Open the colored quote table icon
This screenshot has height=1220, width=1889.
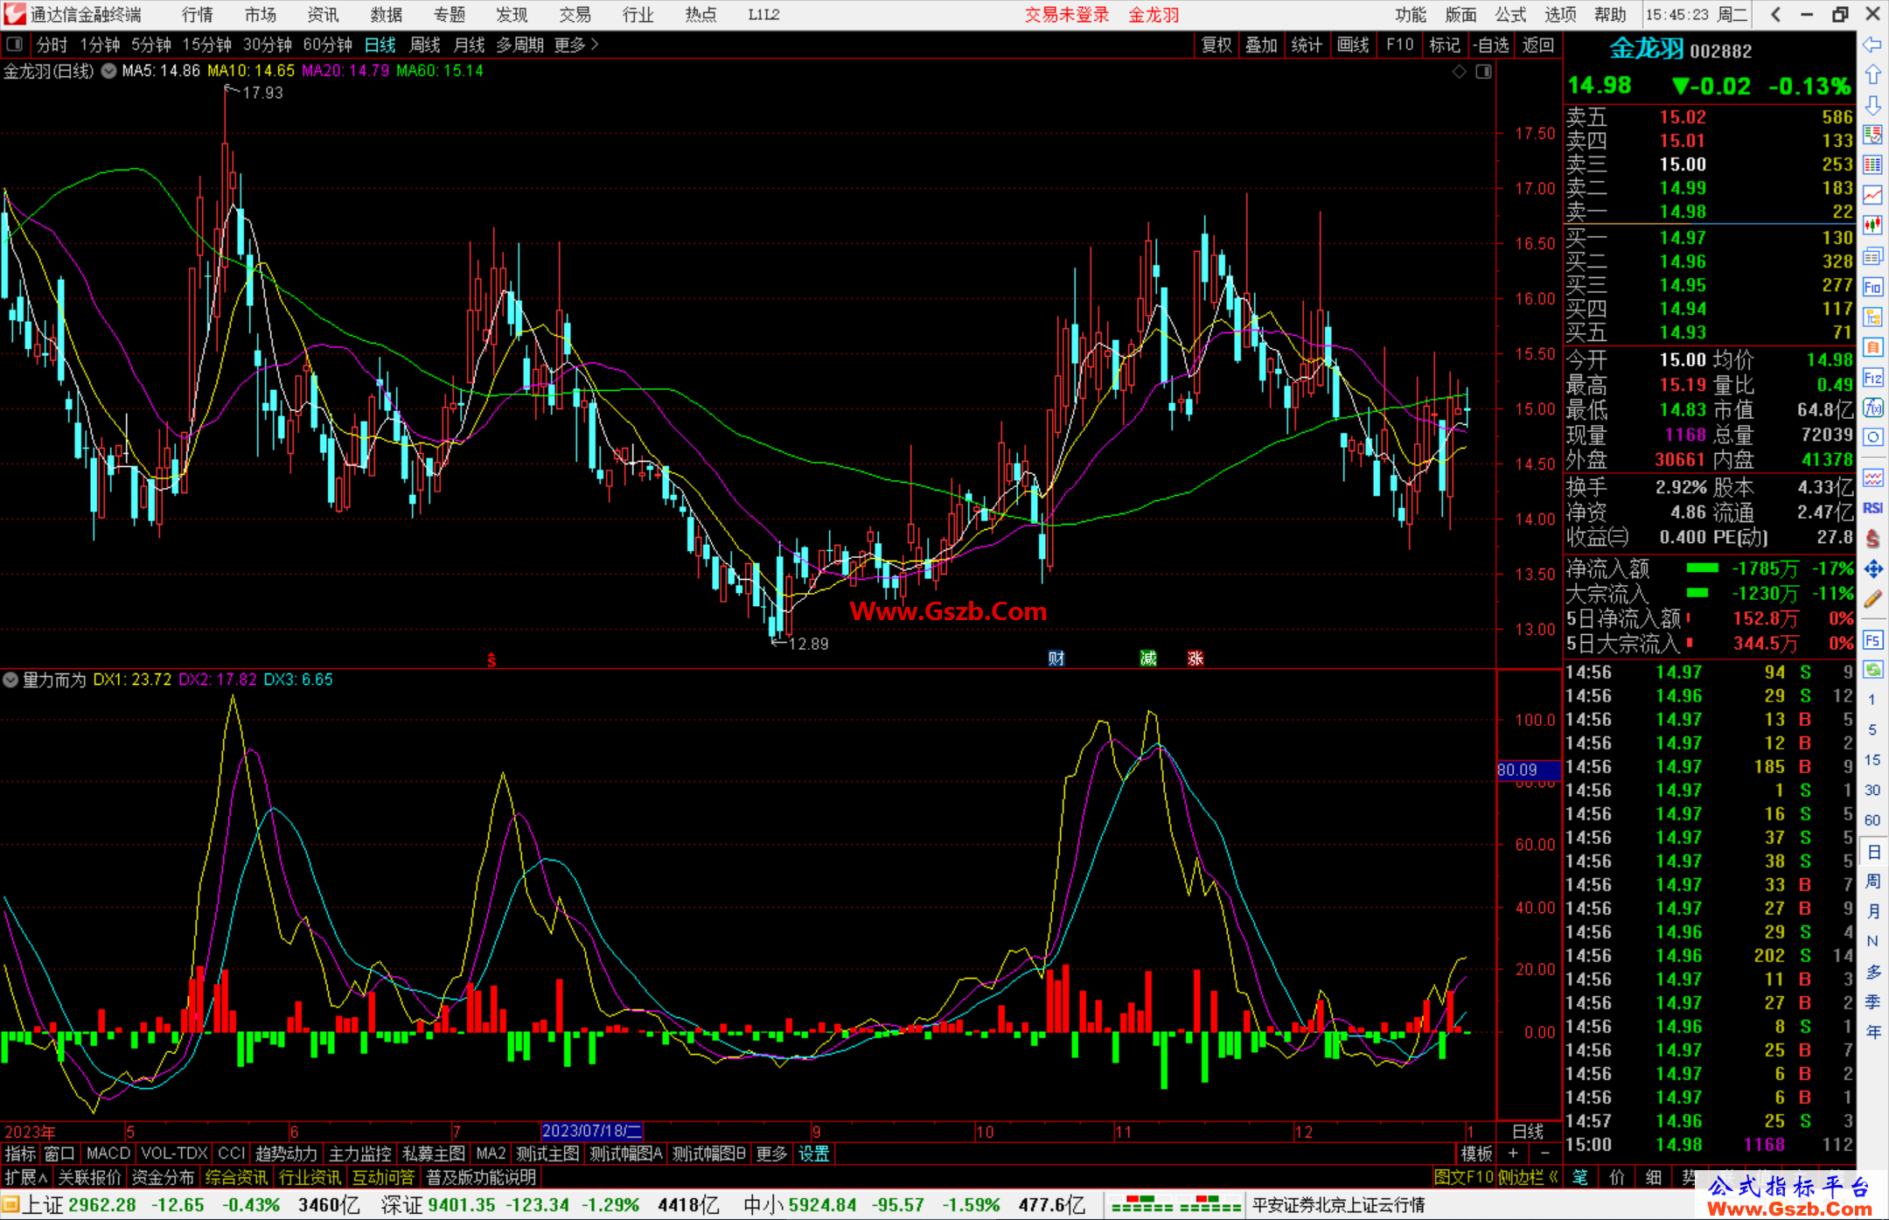tap(1872, 165)
